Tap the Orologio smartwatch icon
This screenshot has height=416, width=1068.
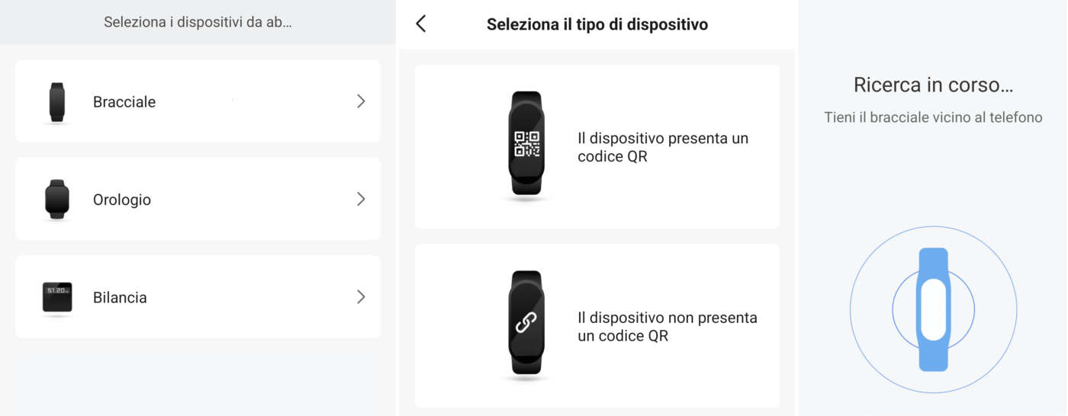pos(57,200)
